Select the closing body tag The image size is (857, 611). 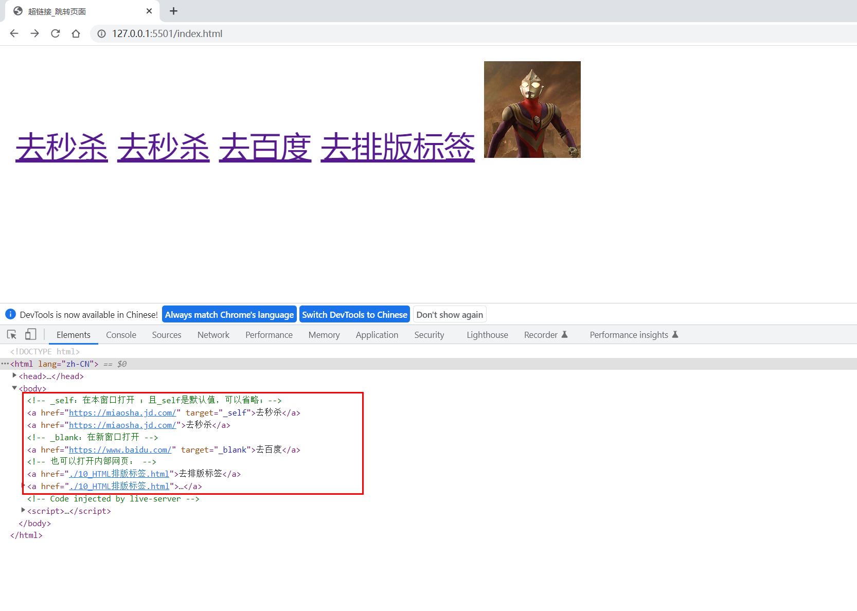[35, 523]
